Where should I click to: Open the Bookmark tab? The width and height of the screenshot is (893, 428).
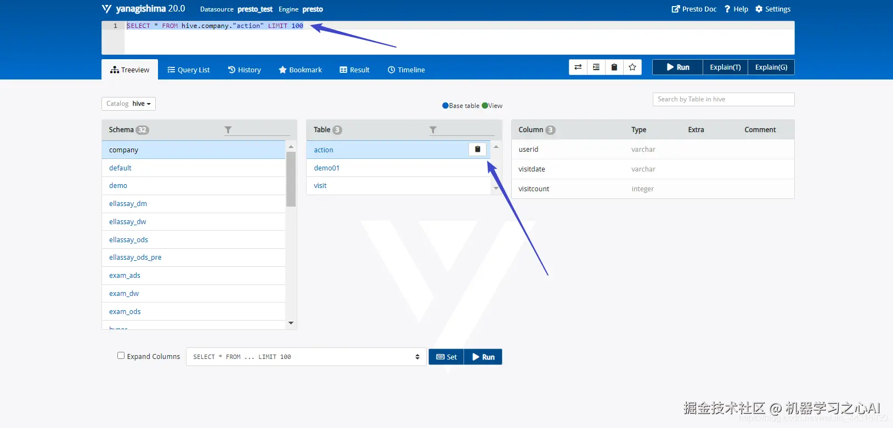click(x=300, y=70)
